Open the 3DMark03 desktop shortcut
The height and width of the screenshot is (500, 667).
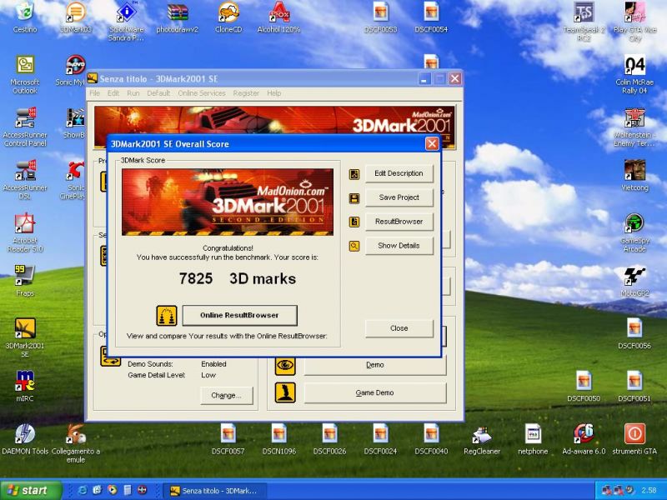[x=75, y=17]
